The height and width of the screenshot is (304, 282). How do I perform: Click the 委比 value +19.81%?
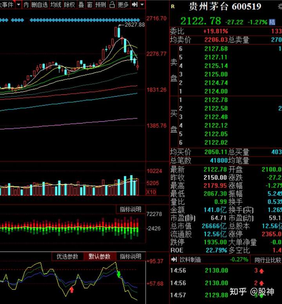pyautogui.click(x=215, y=31)
